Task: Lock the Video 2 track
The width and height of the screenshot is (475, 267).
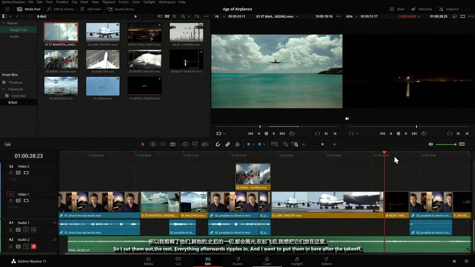Action: click(x=10, y=173)
